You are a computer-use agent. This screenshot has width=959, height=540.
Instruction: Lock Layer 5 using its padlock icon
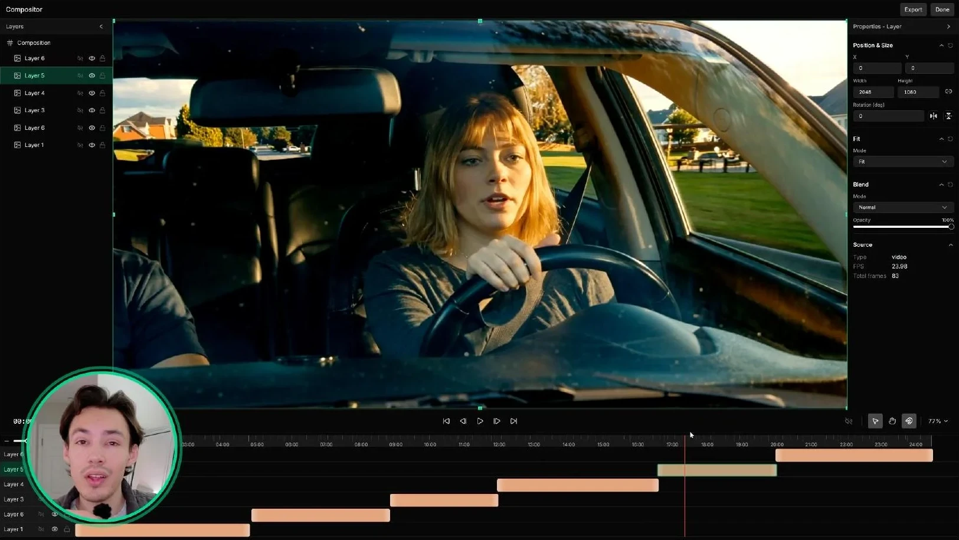[x=103, y=76]
